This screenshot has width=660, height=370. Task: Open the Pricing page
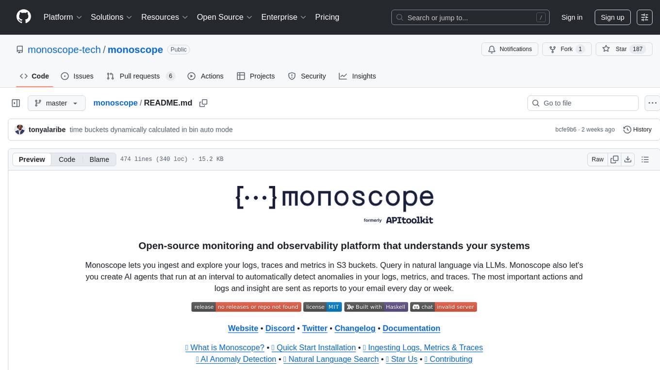[x=327, y=17]
